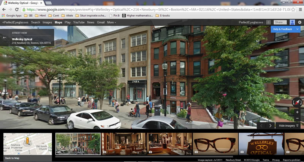Go to Google Search in top bar
This screenshot has width=304, height=162.
(x=35, y=22)
